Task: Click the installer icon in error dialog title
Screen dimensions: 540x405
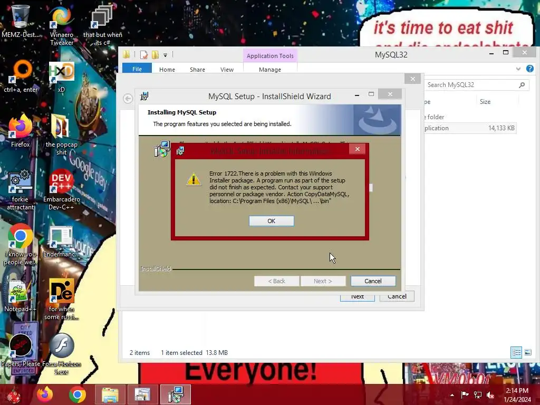Action: coord(180,151)
